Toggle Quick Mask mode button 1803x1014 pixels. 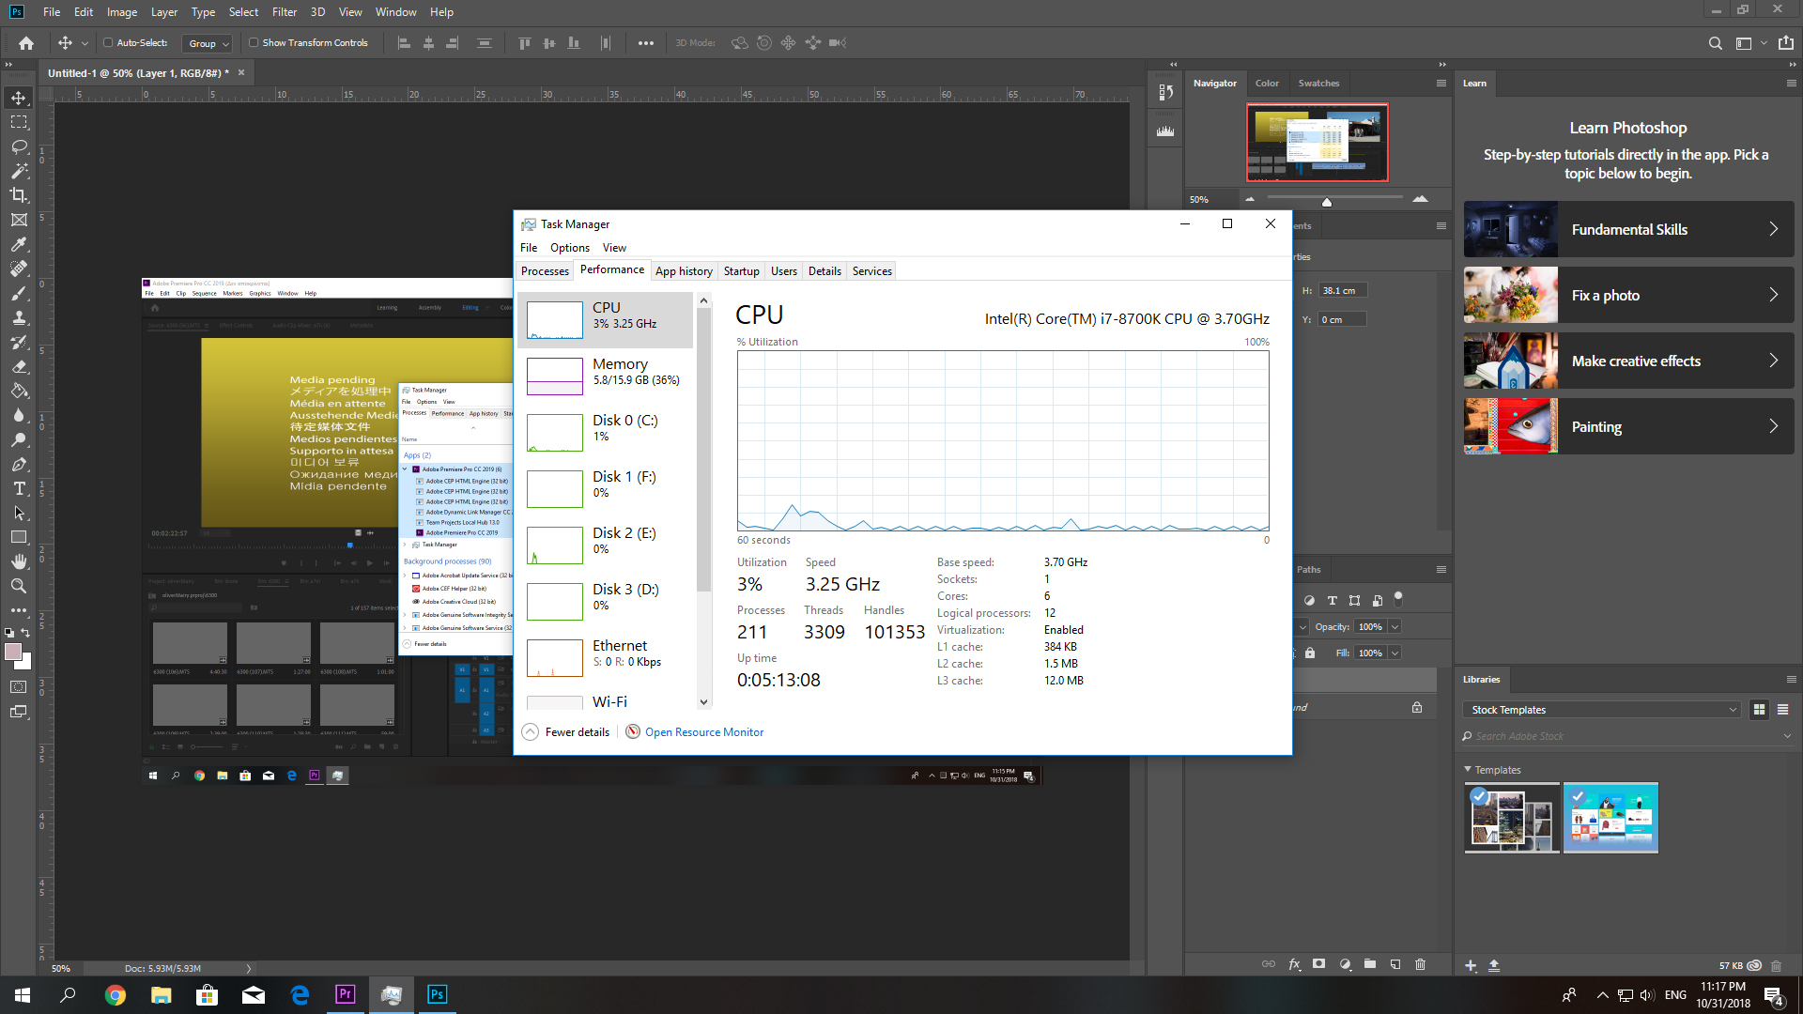point(19,686)
